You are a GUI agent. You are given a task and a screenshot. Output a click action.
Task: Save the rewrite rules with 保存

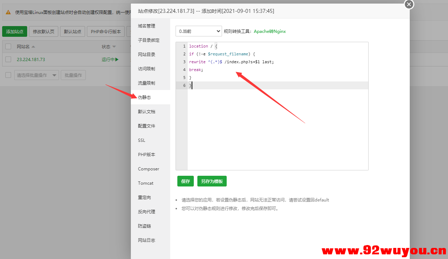[185, 181]
